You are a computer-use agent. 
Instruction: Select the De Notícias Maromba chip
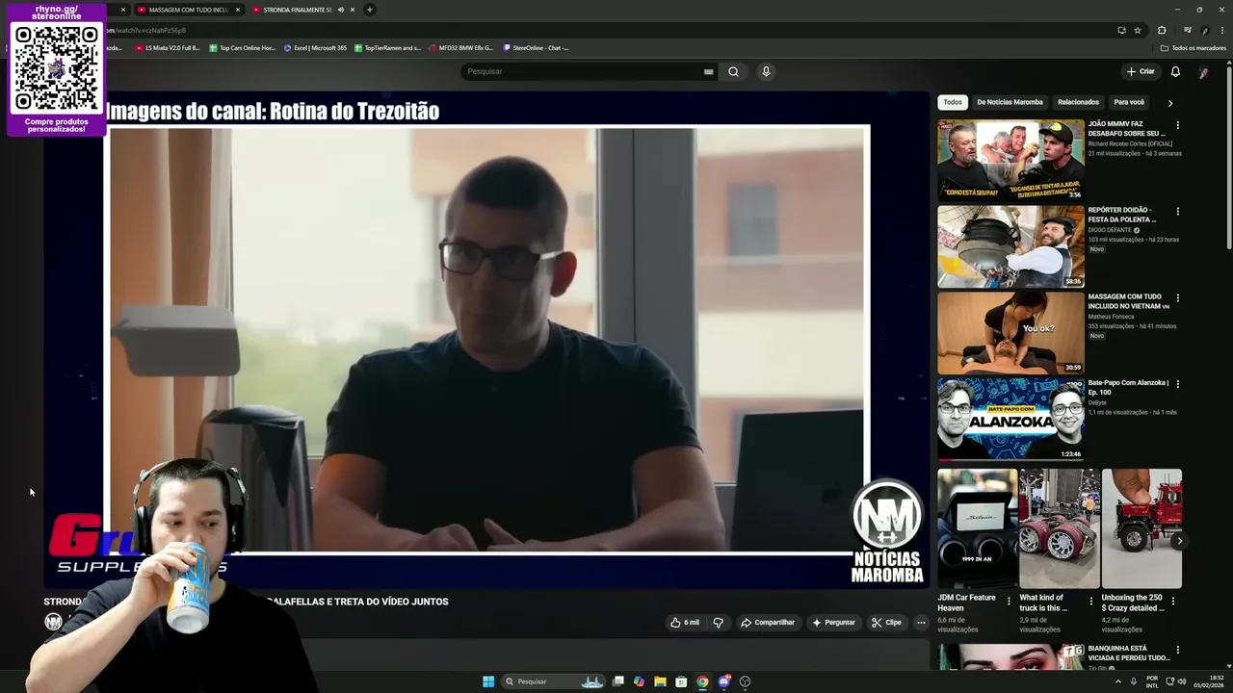(x=1010, y=102)
